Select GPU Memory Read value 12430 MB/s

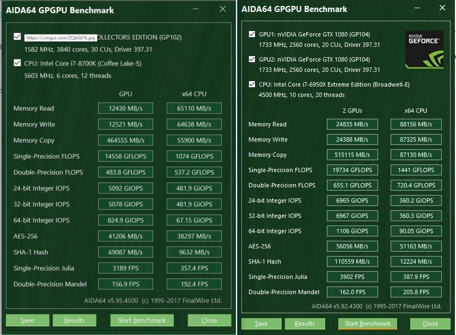(126, 108)
